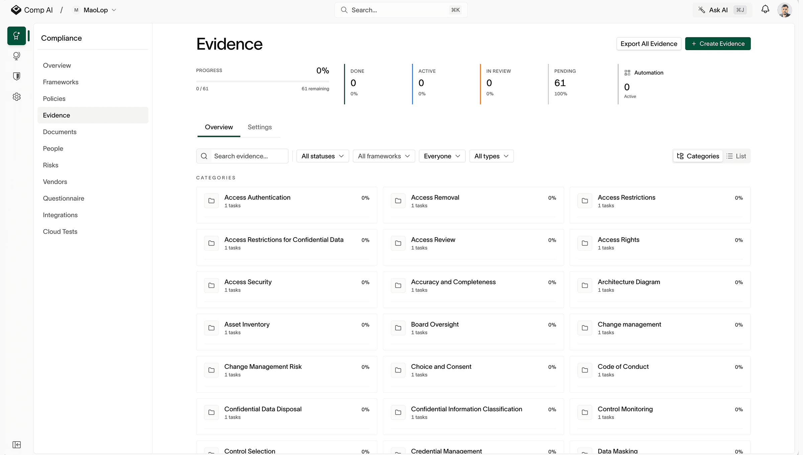This screenshot has width=803, height=455.
Task: Open the Compliance module icon in sidebar
Action: [16, 36]
